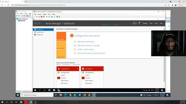Open Media menu in VM Connection
This screenshot has height=104, width=186.
coord(44,14)
